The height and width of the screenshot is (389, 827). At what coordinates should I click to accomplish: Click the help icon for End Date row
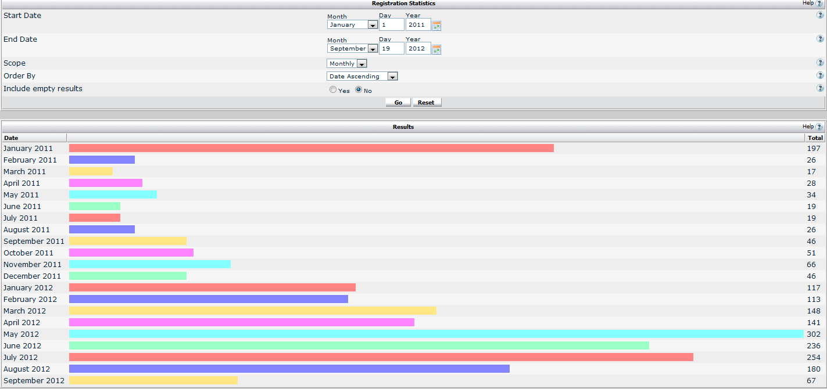pos(820,39)
